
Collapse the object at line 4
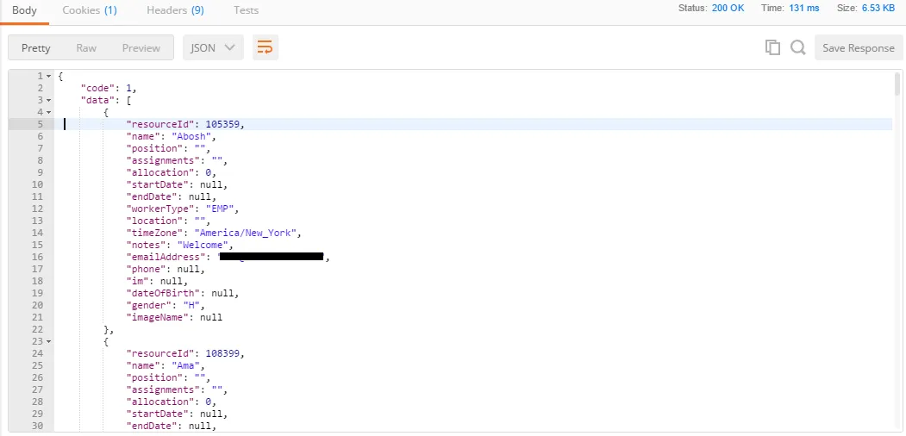coord(48,113)
